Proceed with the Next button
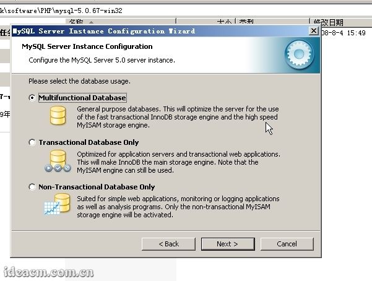The image size is (372, 281). (228, 244)
